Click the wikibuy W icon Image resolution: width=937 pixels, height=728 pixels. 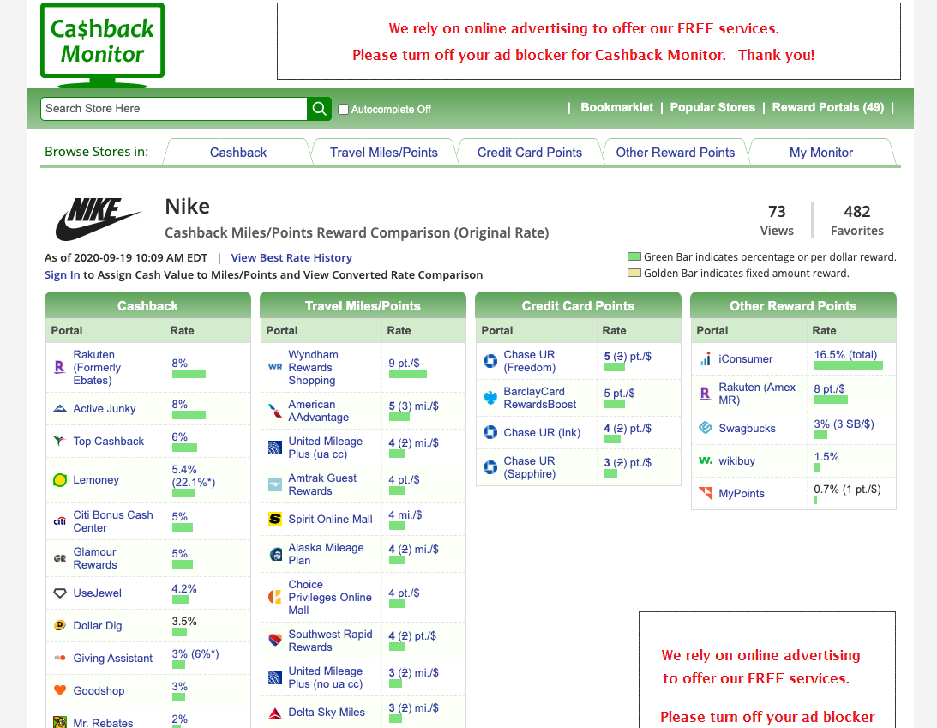706,460
